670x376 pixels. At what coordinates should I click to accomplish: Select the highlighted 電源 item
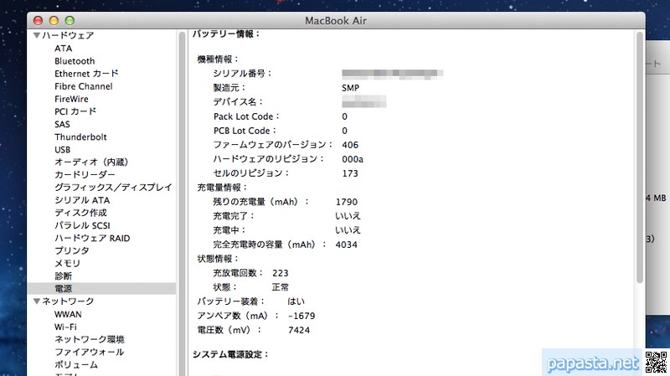coord(64,288)
